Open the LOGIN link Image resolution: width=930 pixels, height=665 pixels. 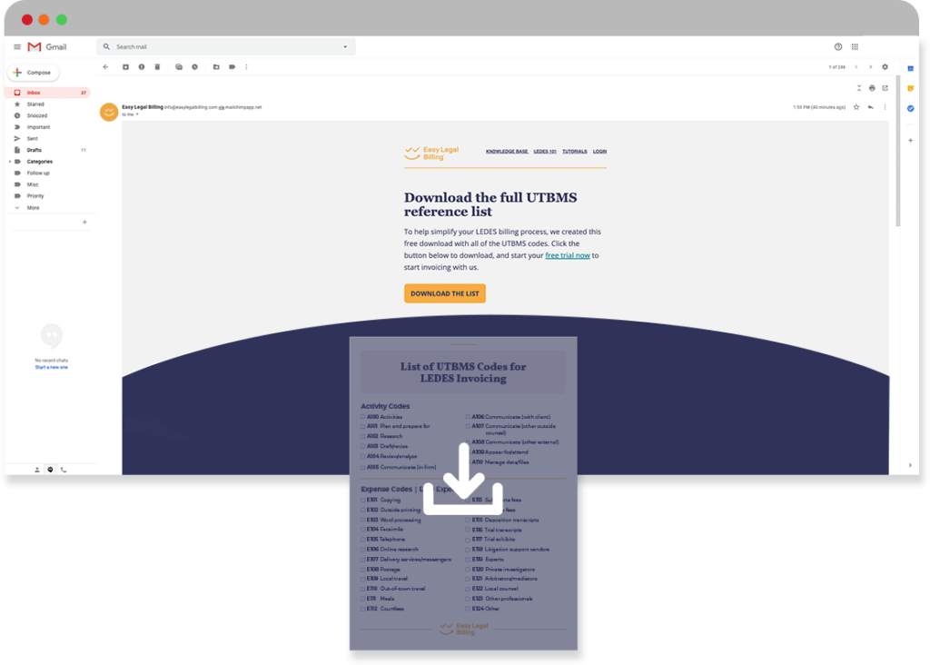point(599,152)
